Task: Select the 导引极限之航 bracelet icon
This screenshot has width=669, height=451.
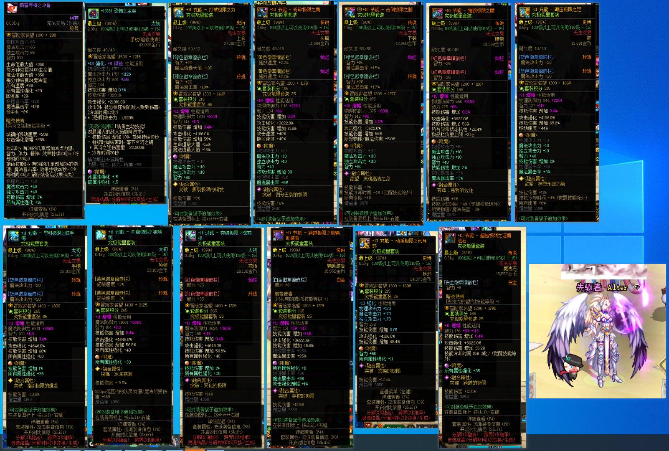Action: pos(14,236)
